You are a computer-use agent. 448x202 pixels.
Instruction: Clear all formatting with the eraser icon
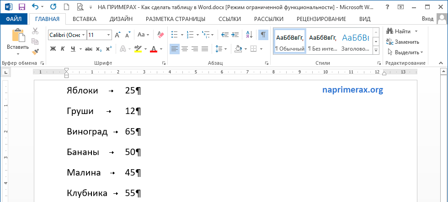160,35
